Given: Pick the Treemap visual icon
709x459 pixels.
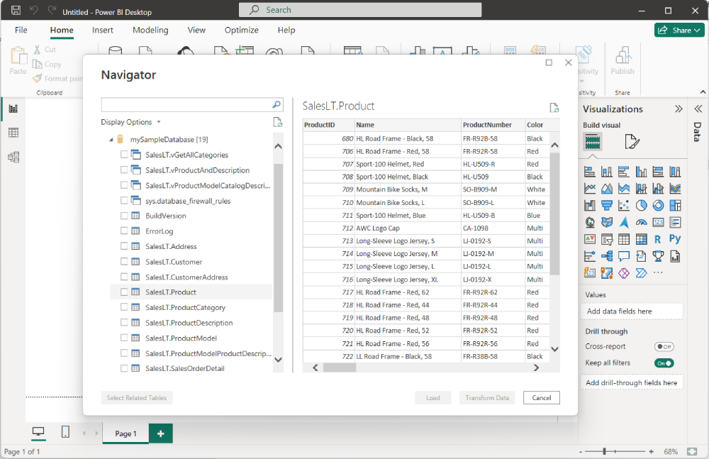Looking at the screenshot, I should click(x=675, y=206).
